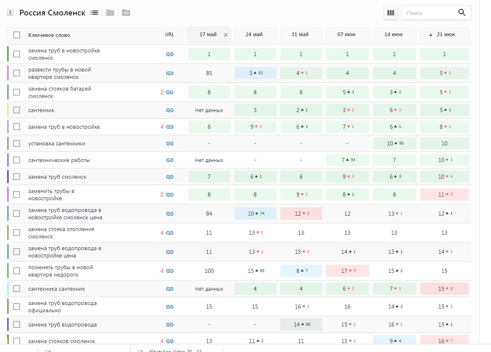Click the 14 июн column header
This screenshot has width=491, height=352.
(x=394, y=35)
